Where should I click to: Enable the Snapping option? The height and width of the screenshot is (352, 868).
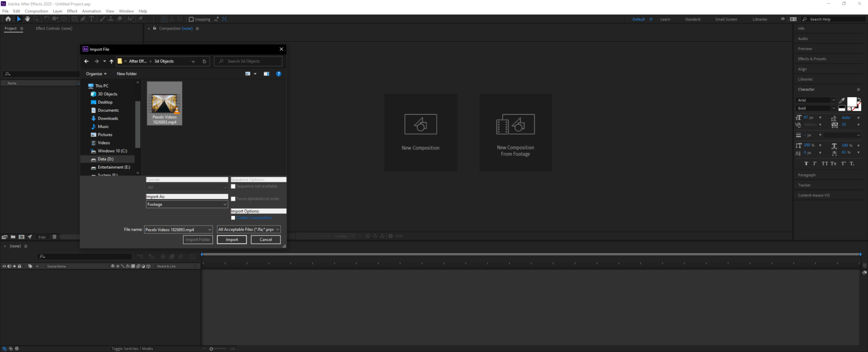point(190,19)
